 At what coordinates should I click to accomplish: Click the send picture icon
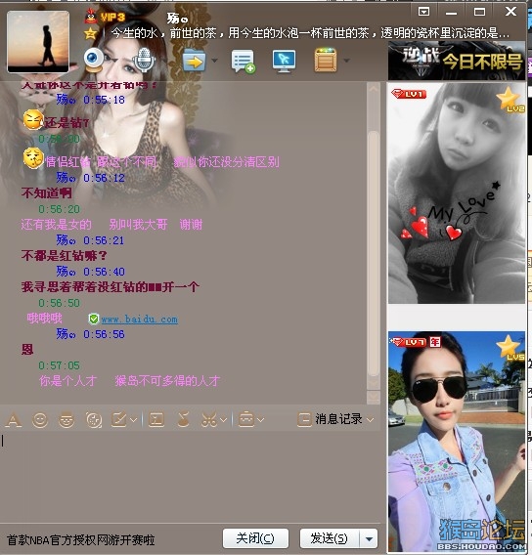click(x=156, y=420)
